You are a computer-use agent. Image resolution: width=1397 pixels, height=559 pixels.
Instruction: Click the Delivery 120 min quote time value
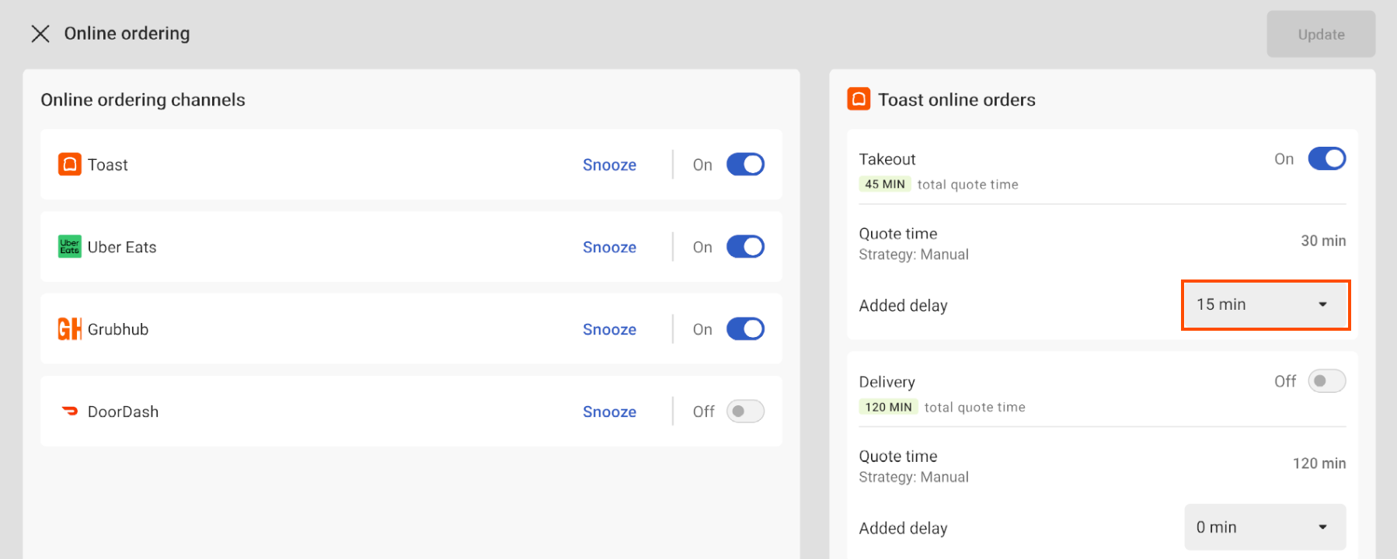pos(1319,464)
